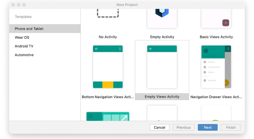254x139 pixels.
Task: Click the overflow dots in Navigation Drawer preview
Action: (228, 49)
